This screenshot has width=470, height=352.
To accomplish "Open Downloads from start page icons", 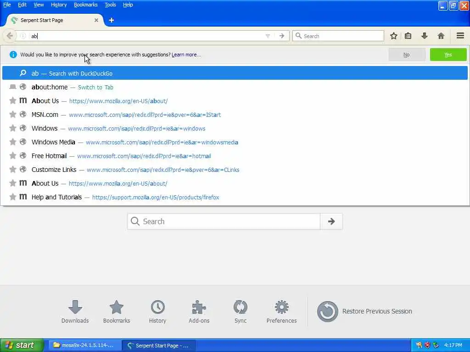I will 75,312.
